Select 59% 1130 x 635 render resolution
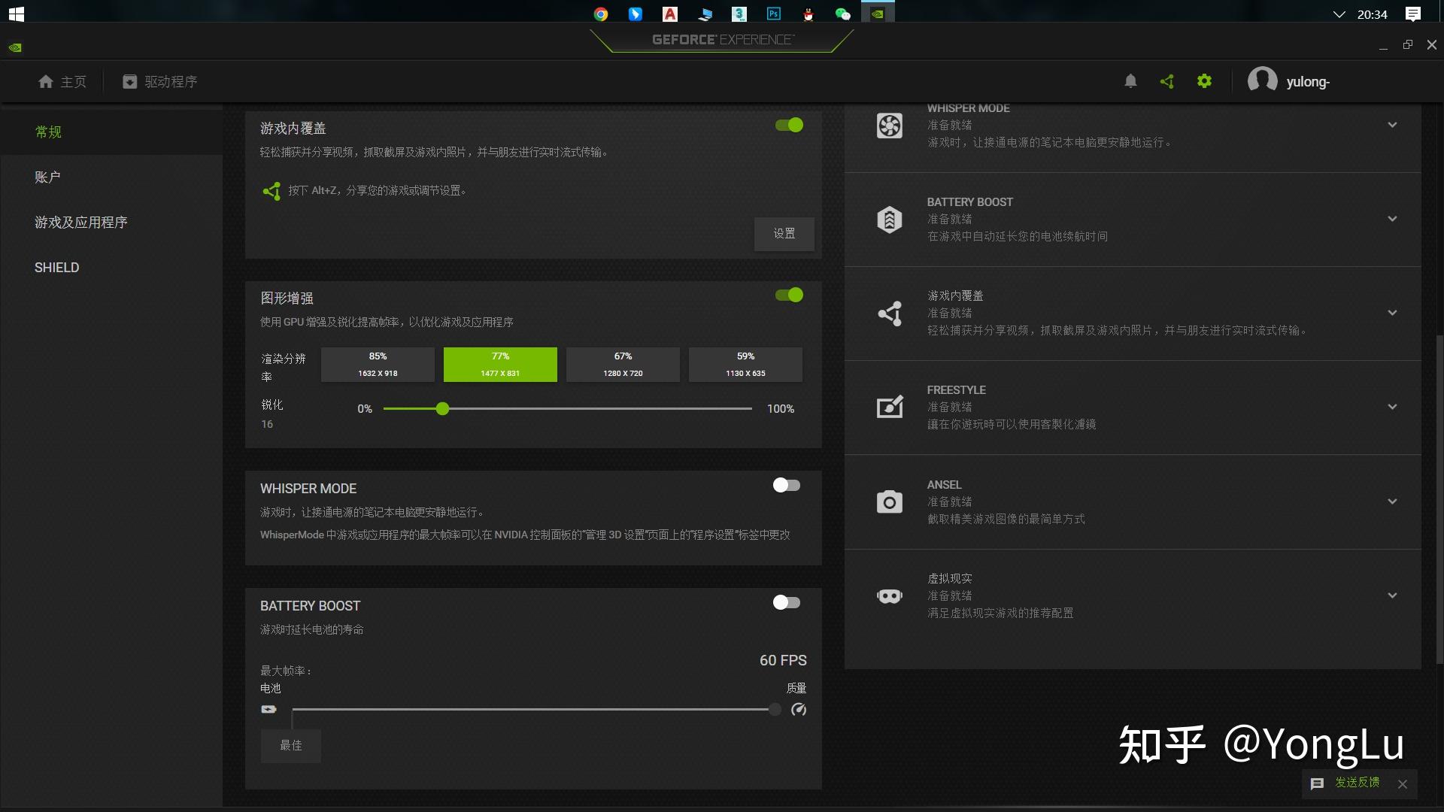This screenshot has width=1444, height=812. pyautogui.click(x=745, y=365)
